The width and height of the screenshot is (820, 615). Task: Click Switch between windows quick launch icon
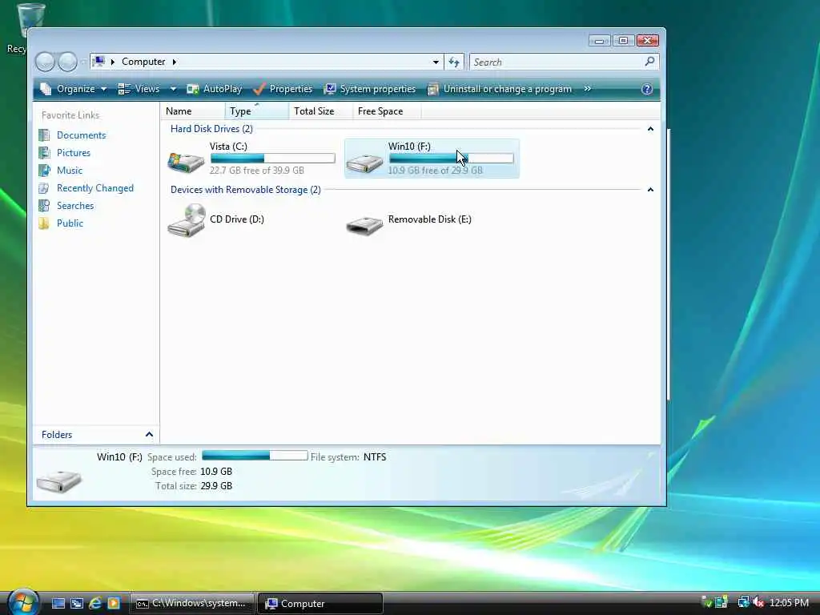pyautogui.click(x=76, y=604)
